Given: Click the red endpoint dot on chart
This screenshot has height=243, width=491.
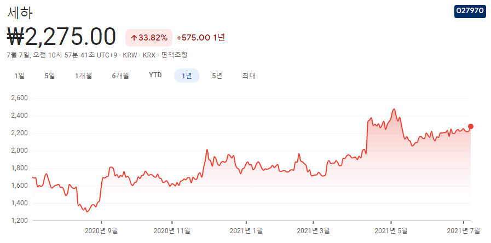Looking at the screenshot, I should click(x=471, y=126).
